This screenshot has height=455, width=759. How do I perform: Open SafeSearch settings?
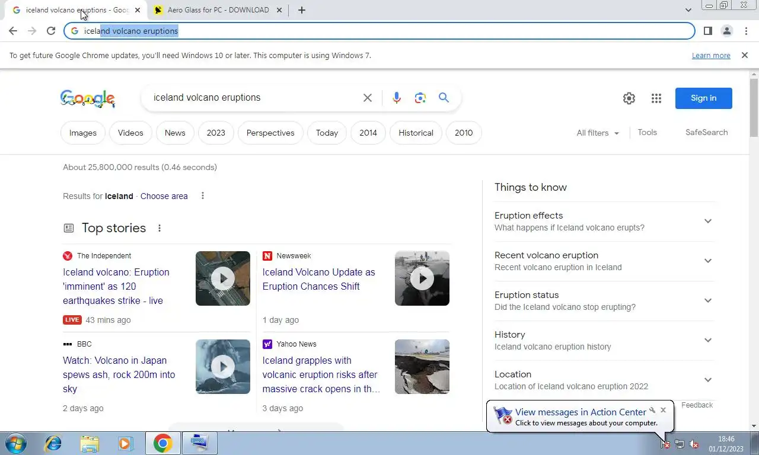(706, 133)
